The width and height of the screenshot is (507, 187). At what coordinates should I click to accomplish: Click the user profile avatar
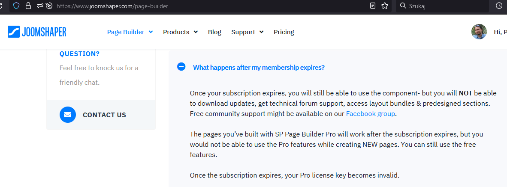click(x=479, y=32)
